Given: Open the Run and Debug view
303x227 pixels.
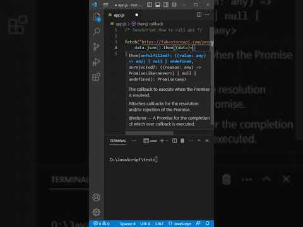Looking at the screenshot, I should 97,62.
